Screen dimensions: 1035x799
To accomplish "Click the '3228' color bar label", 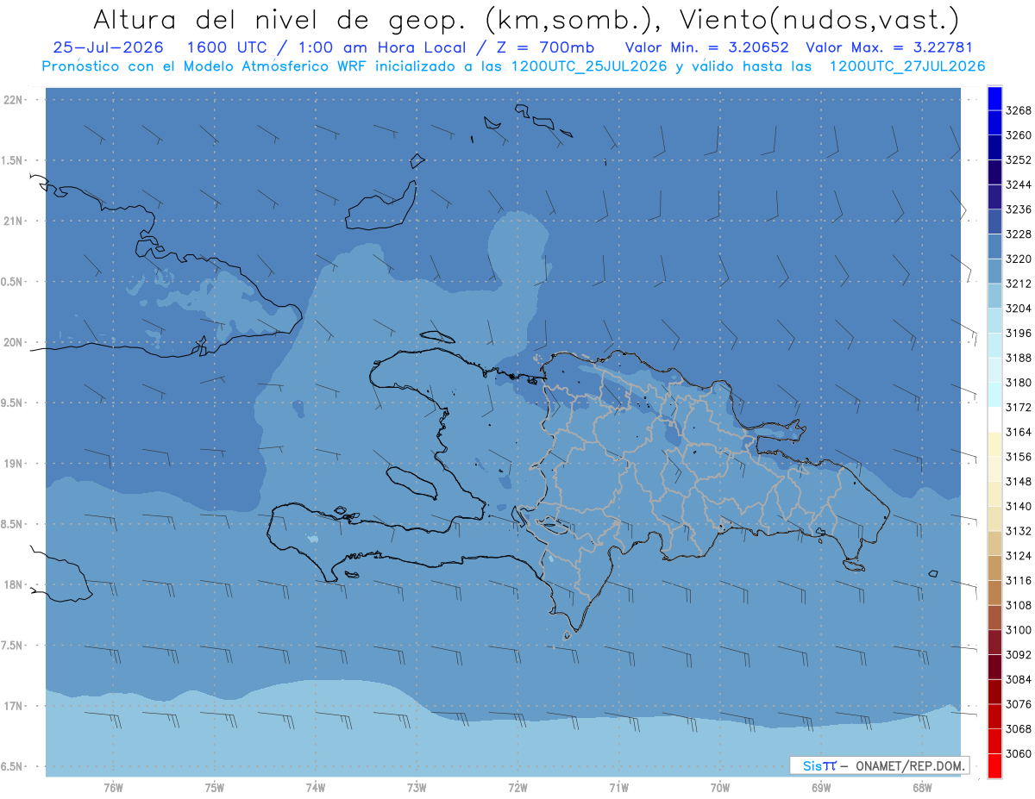I will coord(1019,234).
